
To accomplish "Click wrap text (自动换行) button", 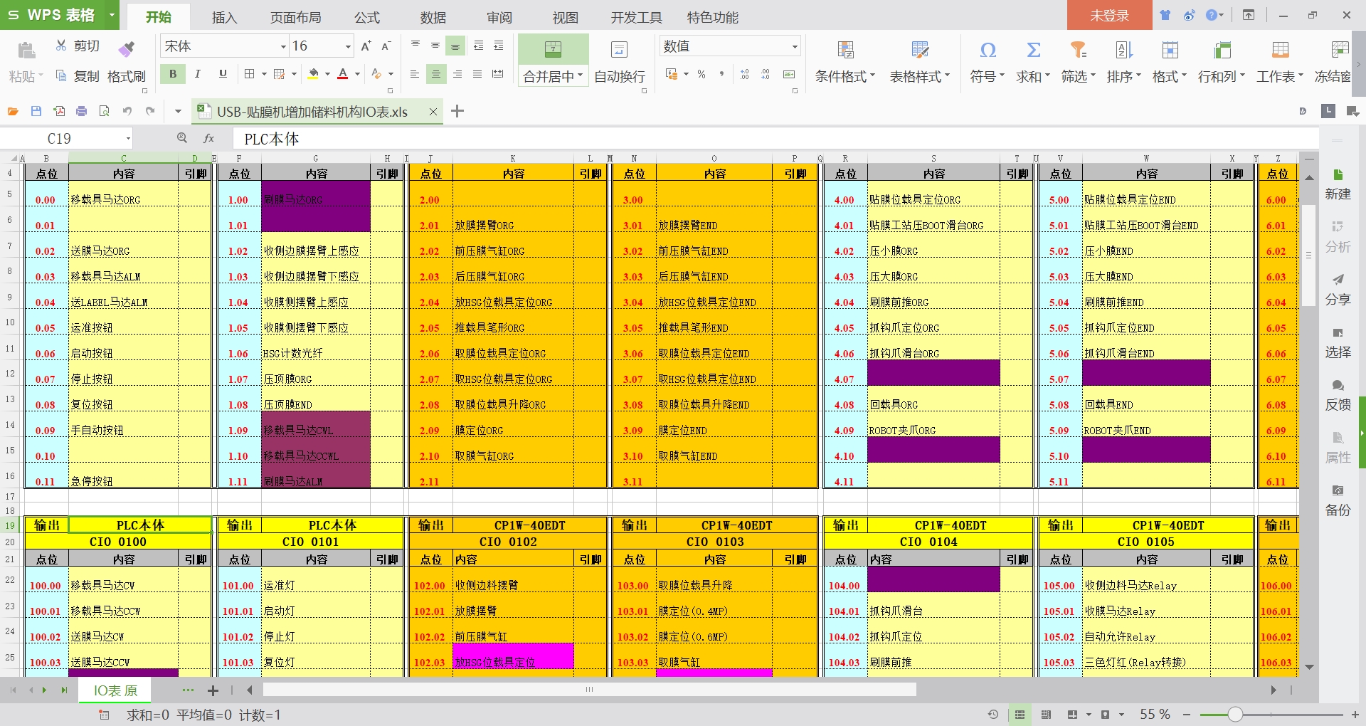I will [620, 61].
